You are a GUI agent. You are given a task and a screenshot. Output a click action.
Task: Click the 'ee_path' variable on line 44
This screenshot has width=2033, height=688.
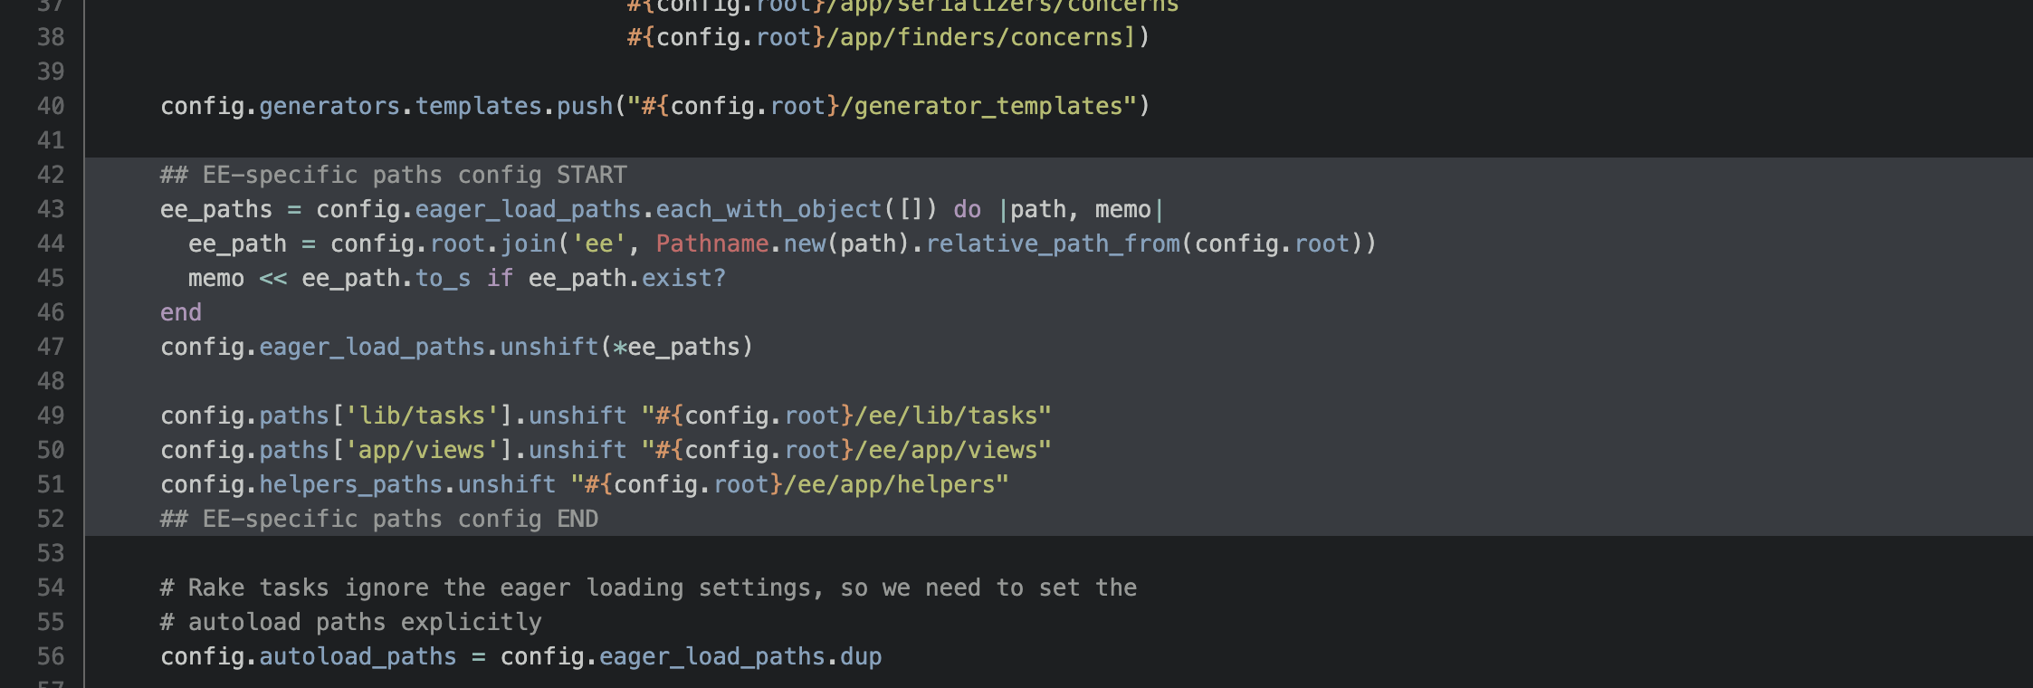(237, 244)
